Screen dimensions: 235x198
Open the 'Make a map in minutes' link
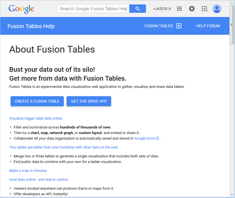pyautogui.click(x=28, y=171)
